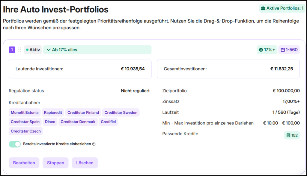The height and width of the screenshot is (176, 307).
Task: Click the Dineo originator tag
Action: pyautogui.click(x=50, y=122)
